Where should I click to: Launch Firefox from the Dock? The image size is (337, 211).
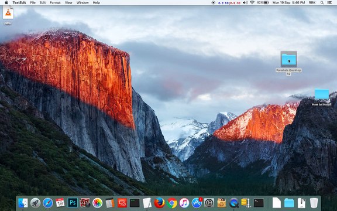[160, 203]
